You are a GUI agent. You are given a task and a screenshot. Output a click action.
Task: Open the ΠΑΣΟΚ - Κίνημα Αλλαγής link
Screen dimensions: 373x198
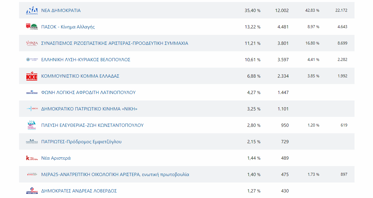click(x=68, y=27)
